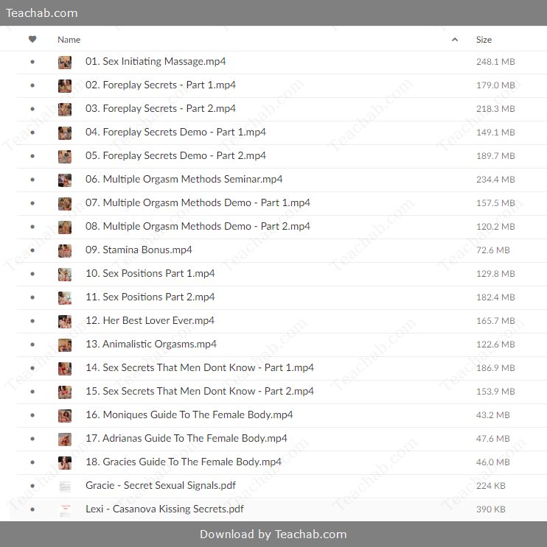Open 17. Adrianas Guide To The Female Body.mp4

tap(186, 439)
